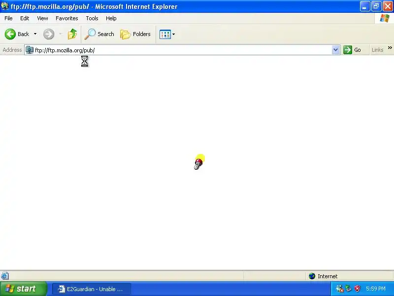Screen dimensions: 394x296
Task: Restore down the Internet Explorer window
Action: tap(376, 6)
